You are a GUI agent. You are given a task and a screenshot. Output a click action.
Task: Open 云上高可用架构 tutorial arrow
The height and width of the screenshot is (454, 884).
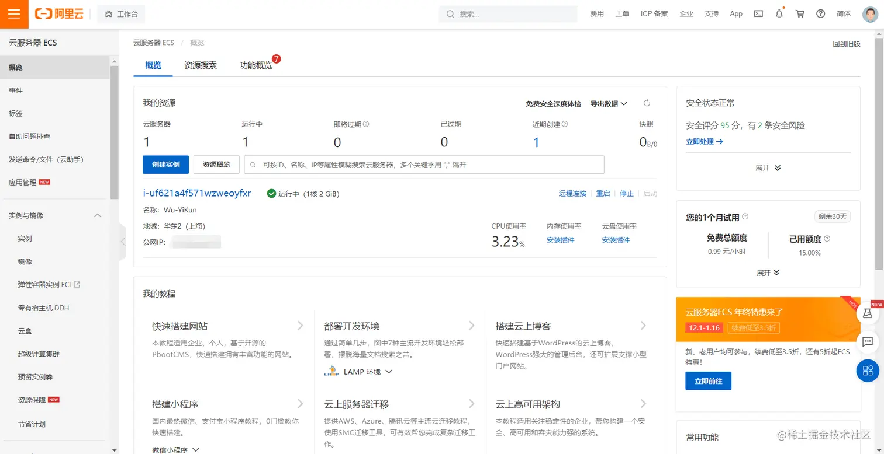click(643, 404)
